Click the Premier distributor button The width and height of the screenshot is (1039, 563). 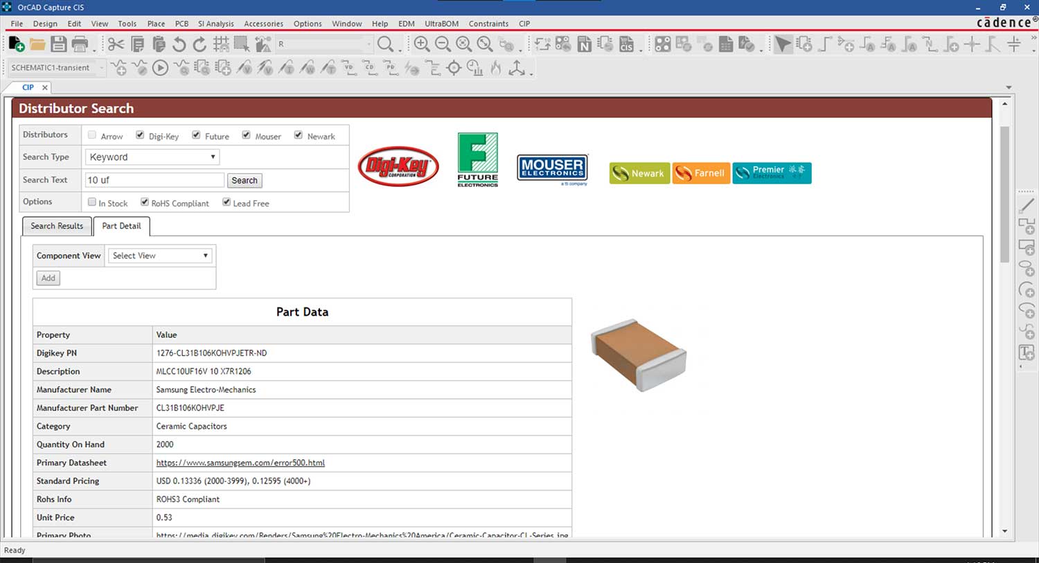(x=772, y=173)
